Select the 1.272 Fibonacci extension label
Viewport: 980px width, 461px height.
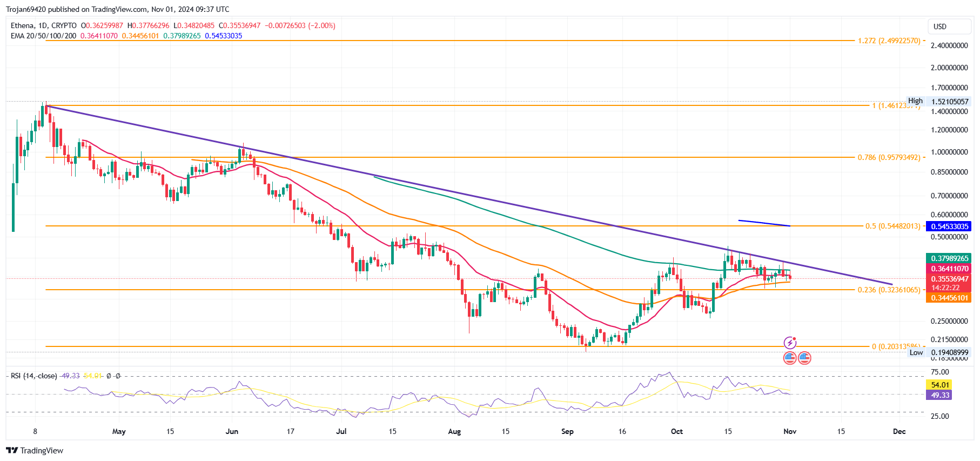click(x=889, y=41)
